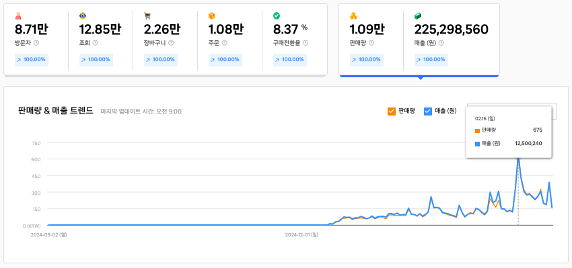
Task: Click the green checkmark conversion icon
Action: point(277,15)
